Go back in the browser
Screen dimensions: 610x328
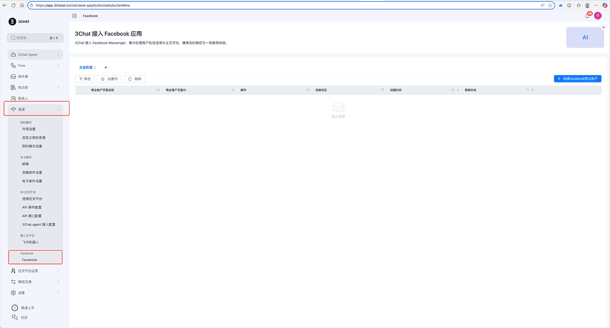5,5
